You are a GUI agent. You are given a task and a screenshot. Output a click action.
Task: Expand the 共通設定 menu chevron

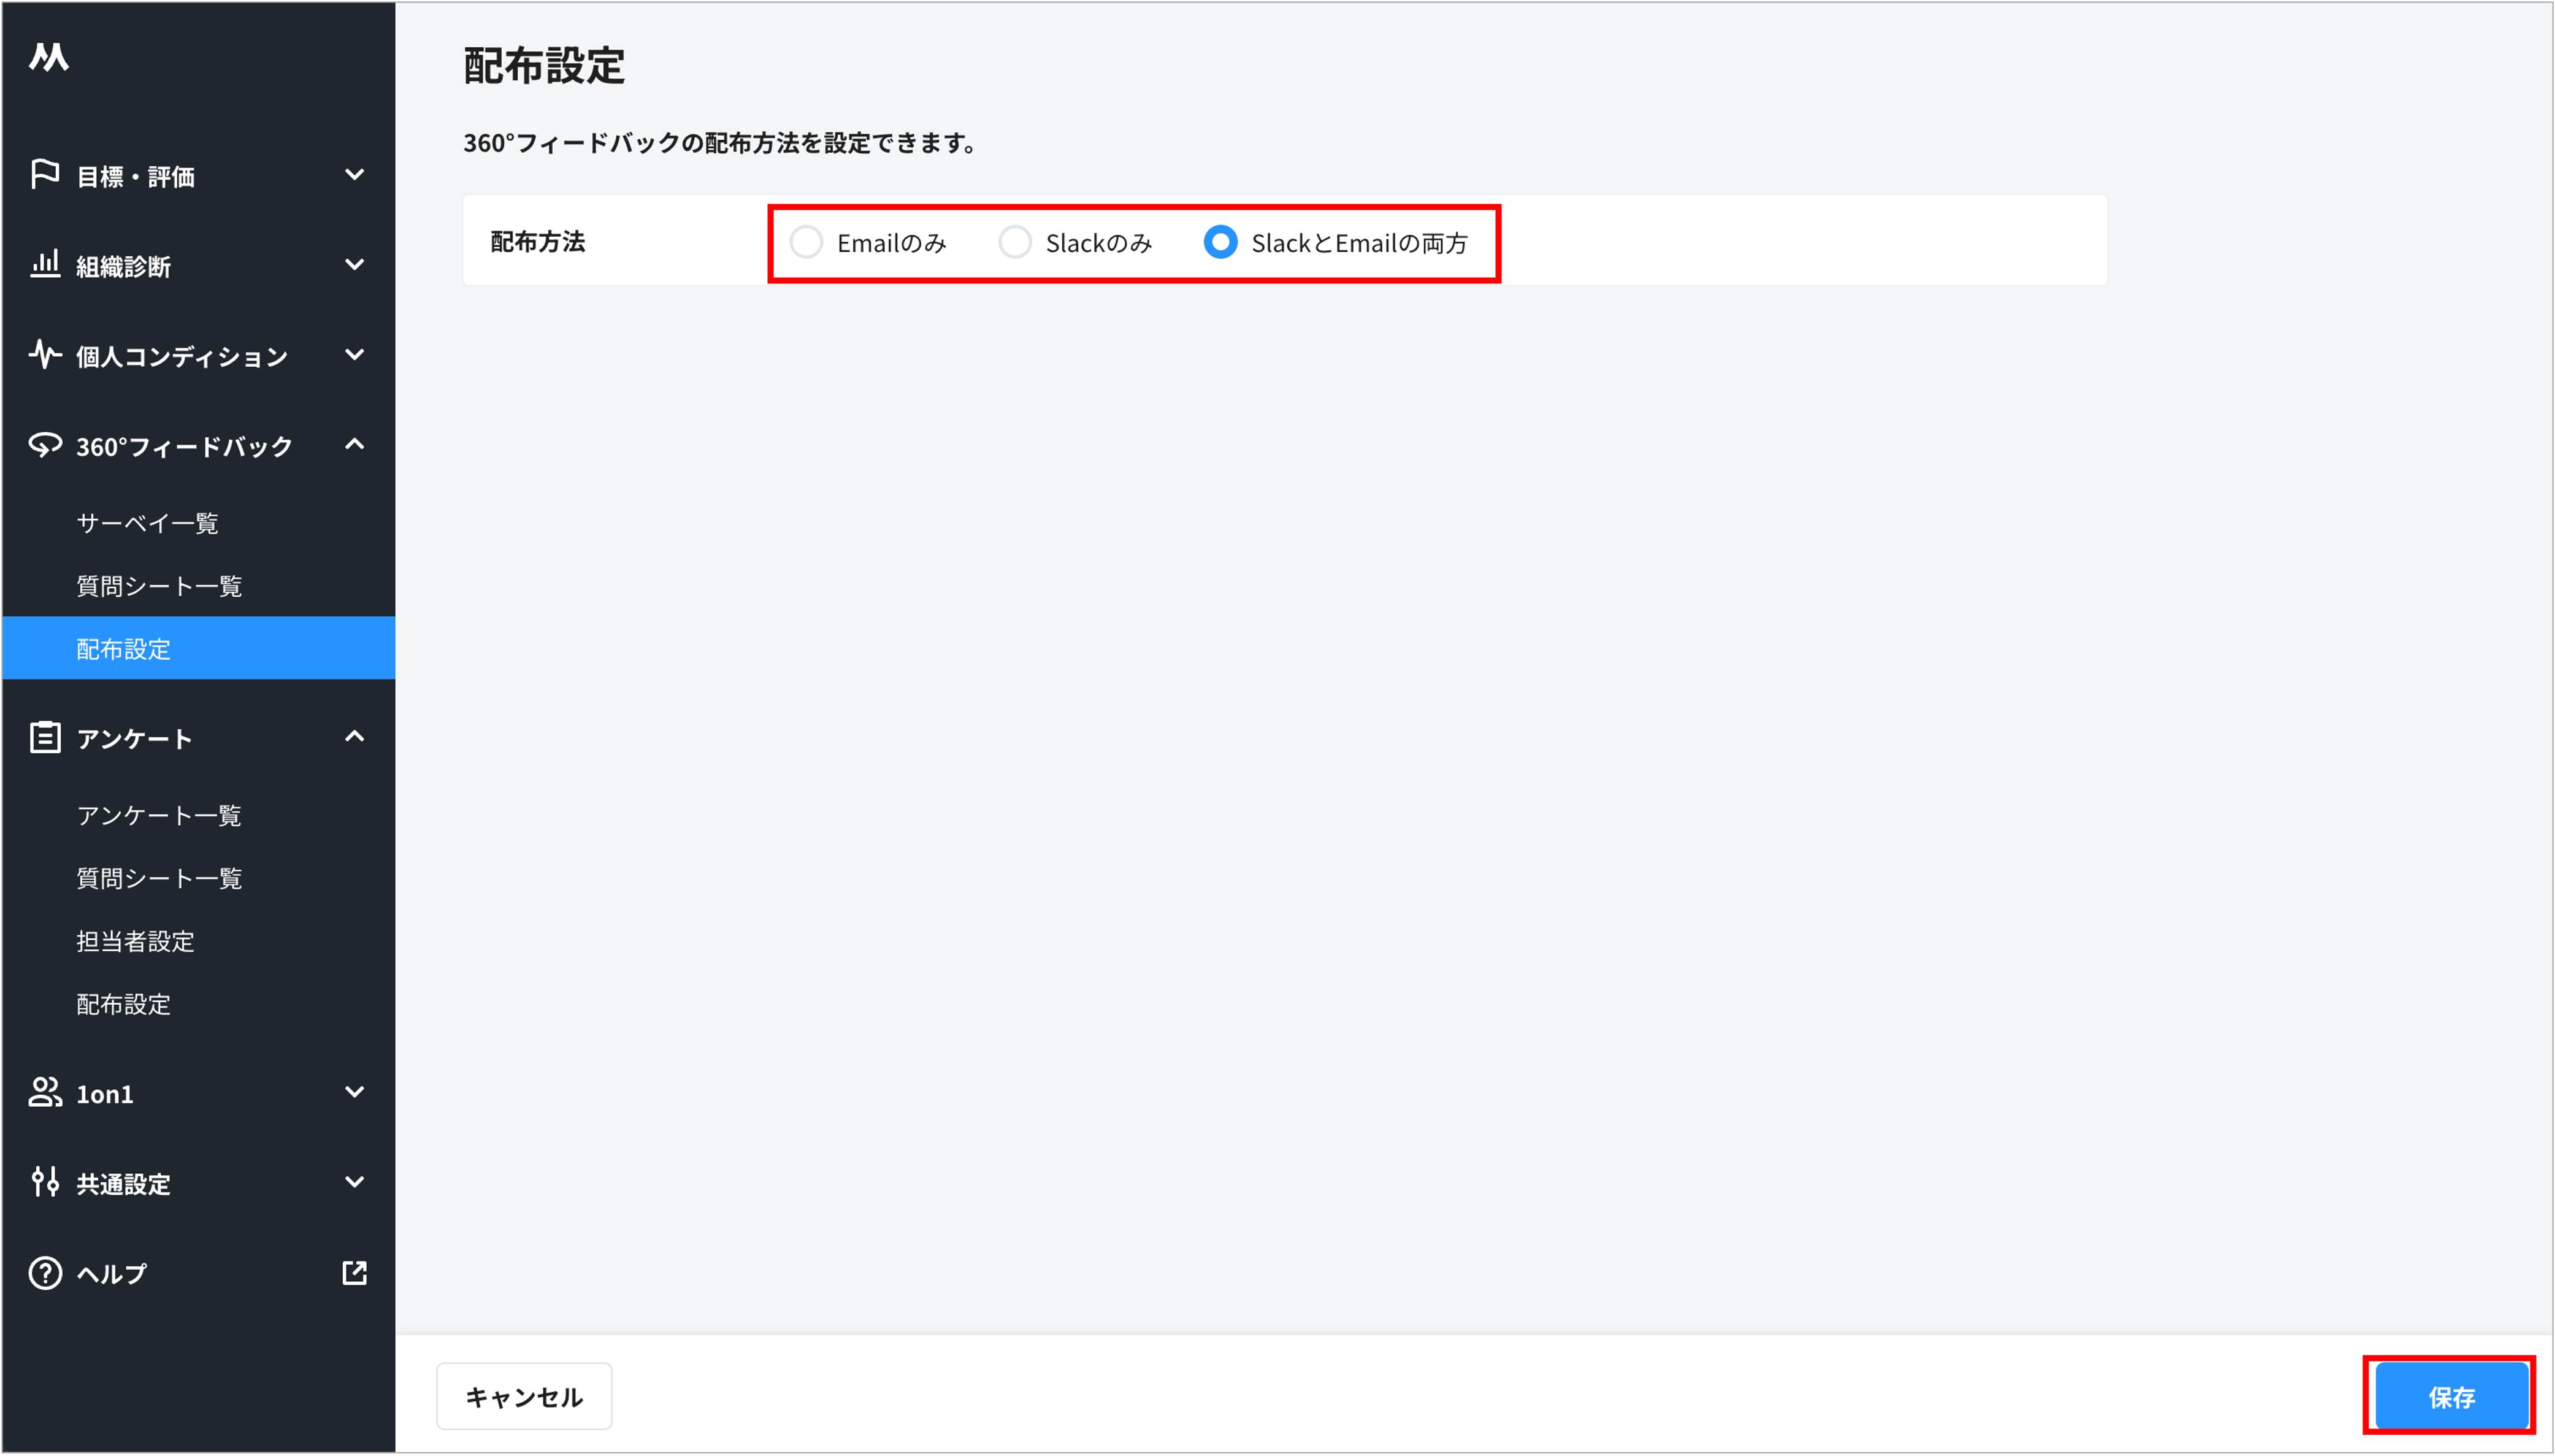point(354,1182)
